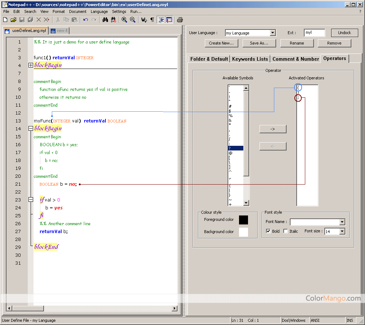Click the Create New button
Screen dimensions: 365x325
click(x=221, y=43)
